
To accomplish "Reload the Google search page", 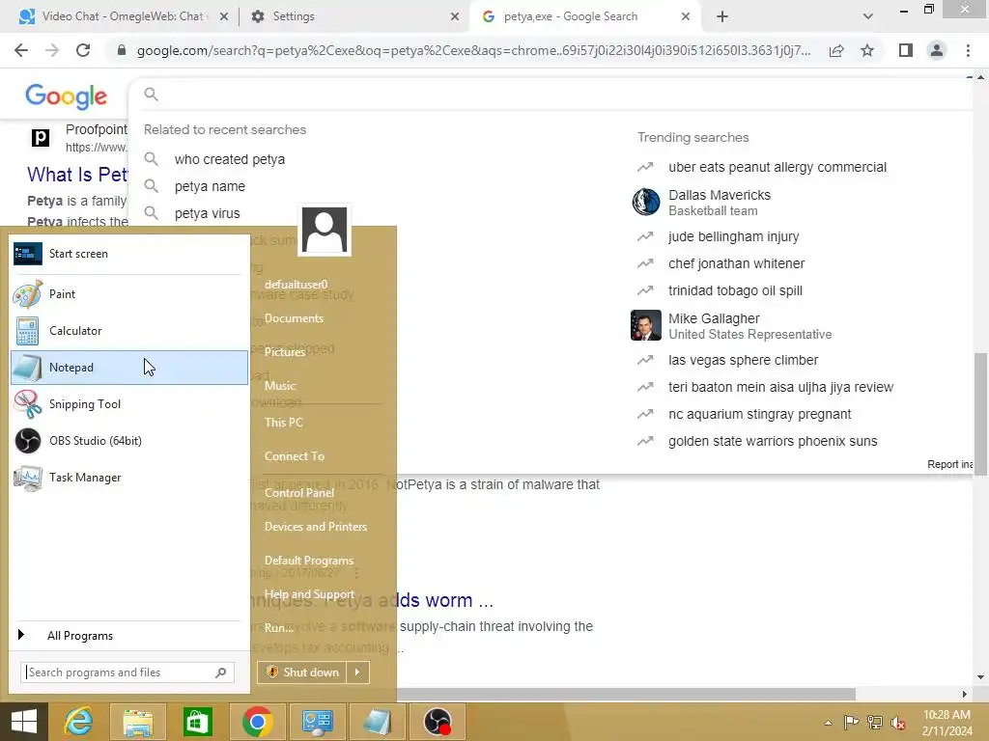I will (x=83, y=50).
